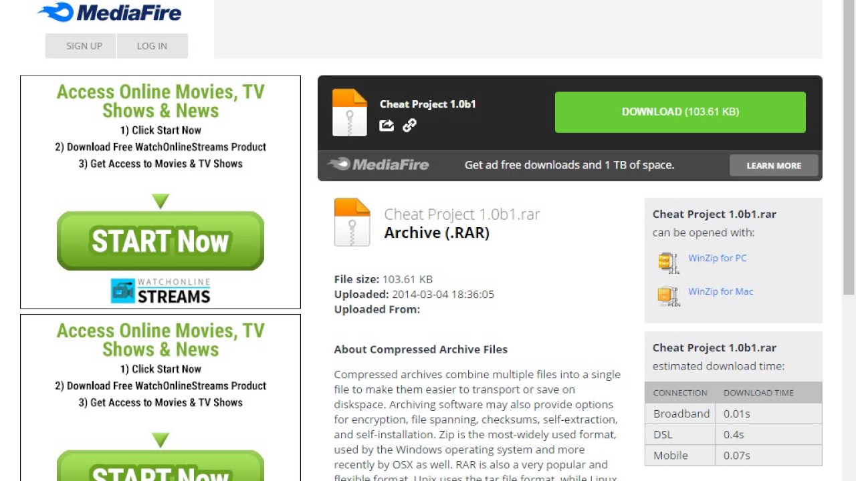This screenshot has height=481, width=856.
Task: Click the green arrow in first ad
Action: point(160,200)
